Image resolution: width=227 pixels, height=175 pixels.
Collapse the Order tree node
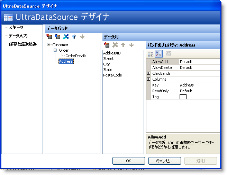coord(55,50)
